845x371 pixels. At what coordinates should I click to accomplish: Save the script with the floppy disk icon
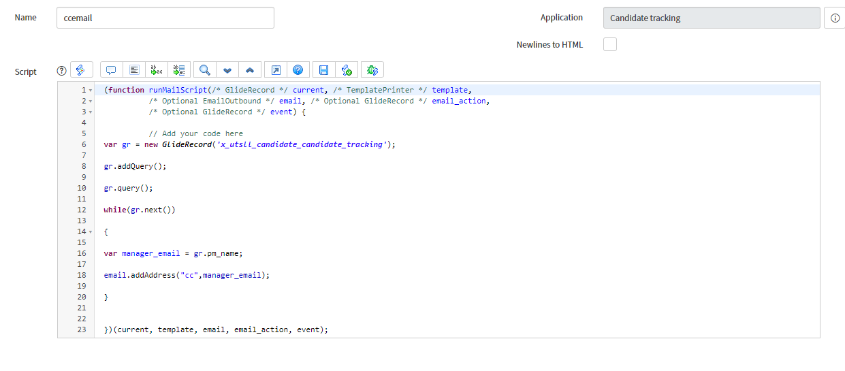(x=324, y=69)
